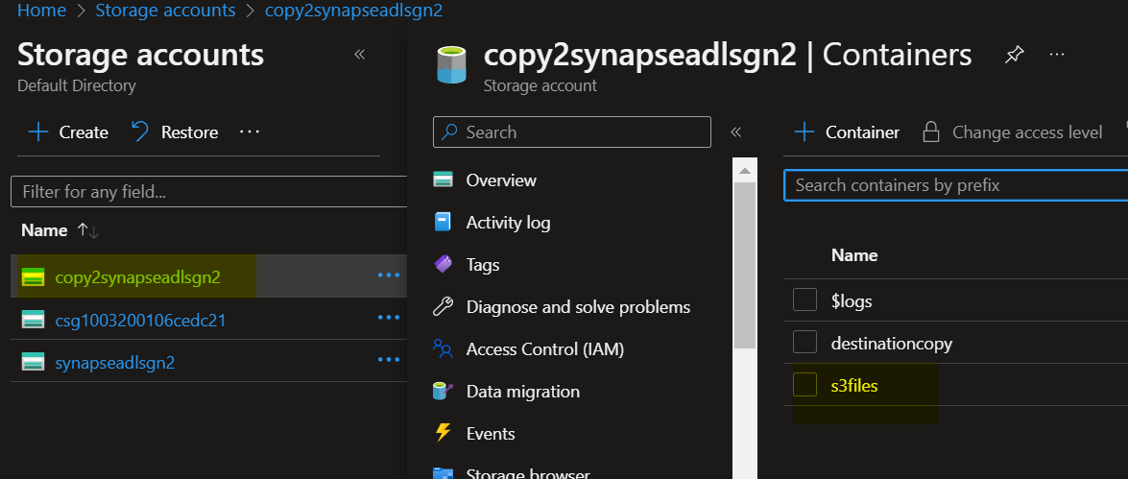Image resolution: width=1128 pixels, height=479 pixels.
Task: Check the destinationcopy container checkbox
Action: [804, 342]
